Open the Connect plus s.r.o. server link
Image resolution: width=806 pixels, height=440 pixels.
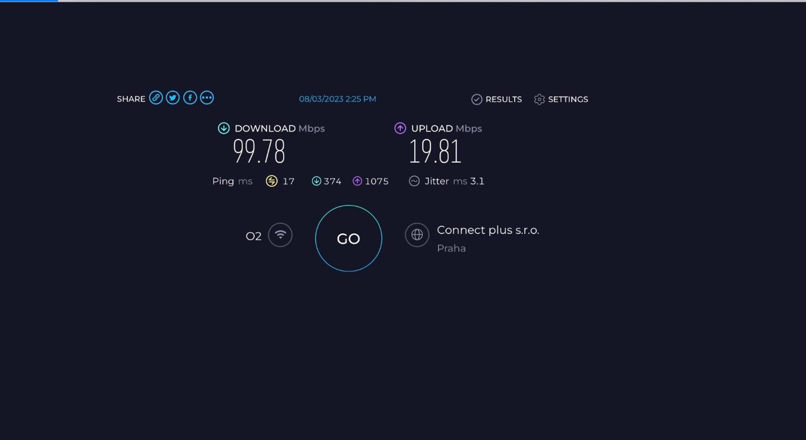[x=488, y=230]
